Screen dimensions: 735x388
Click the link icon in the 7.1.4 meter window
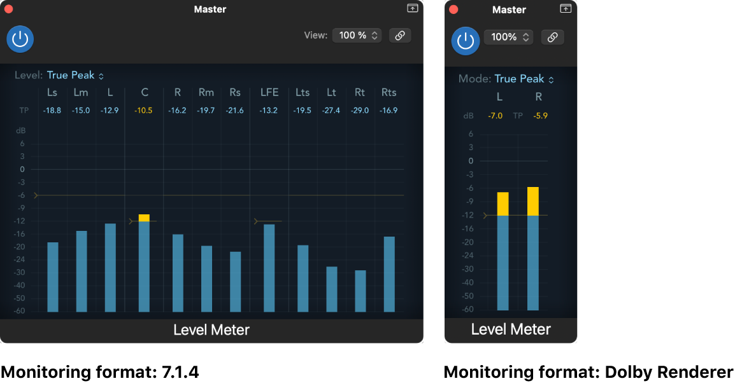pos(400,35)
